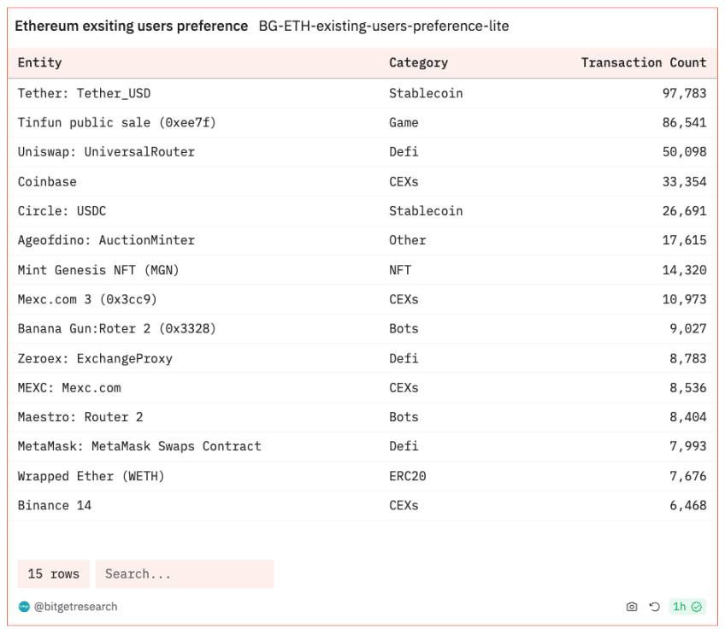Click the camera screenshot icon
The height and width of the screenshot is (635, 725).
(x=632, y=607)
